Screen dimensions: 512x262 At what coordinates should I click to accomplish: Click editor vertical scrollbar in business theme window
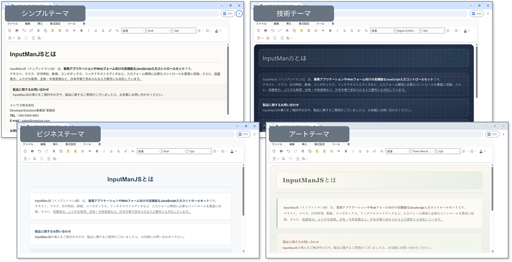click(243, 191)
